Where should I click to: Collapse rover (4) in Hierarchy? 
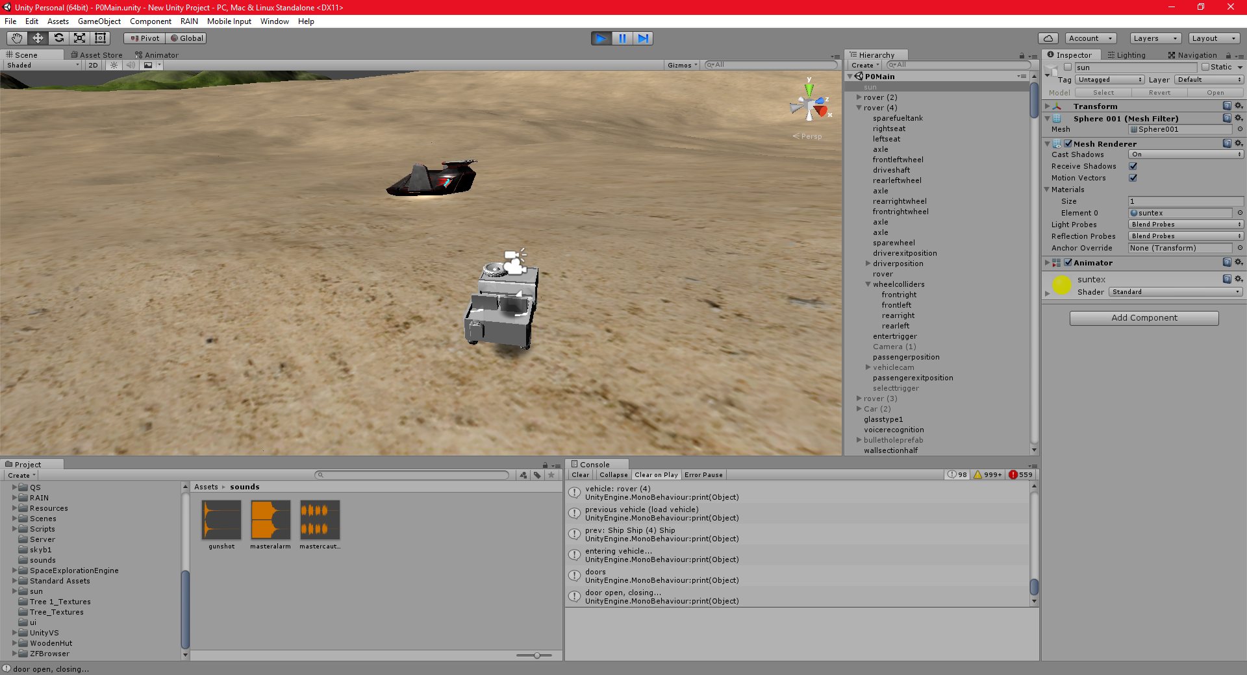859,108
